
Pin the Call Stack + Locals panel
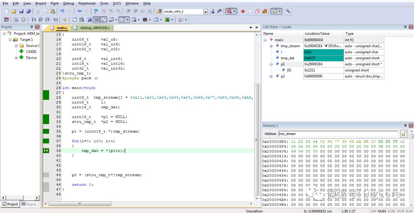coord(406,27)
